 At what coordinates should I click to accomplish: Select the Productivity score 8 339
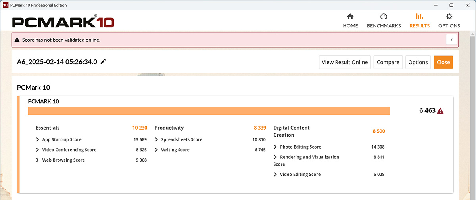coord(260,128)
